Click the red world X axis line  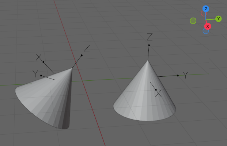click(90, 102)
